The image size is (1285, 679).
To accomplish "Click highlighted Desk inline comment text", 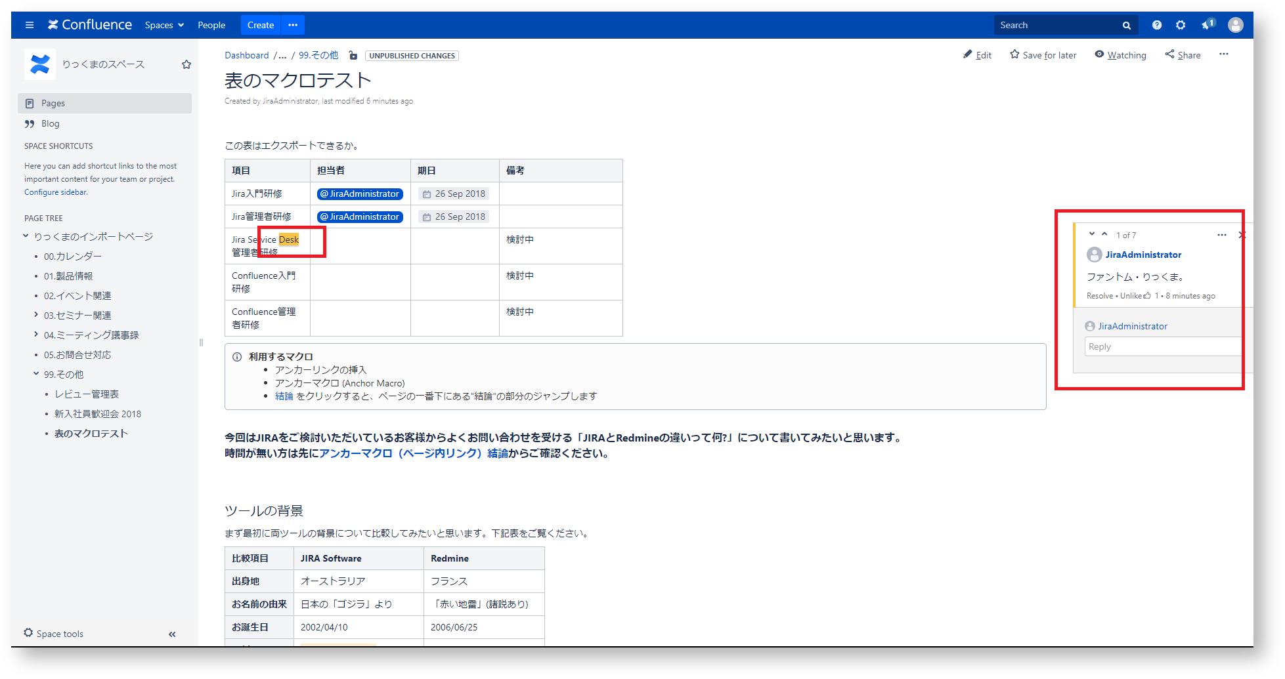I will (289, 239).
